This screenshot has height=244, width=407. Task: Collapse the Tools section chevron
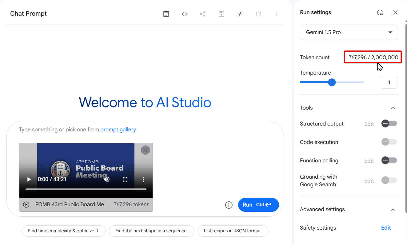[x=393, y=108]
